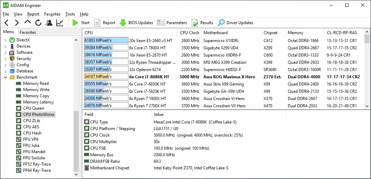This screenshot has width=371, height=179.
Task: Switch to the Favorites tab
Action: coord(28,32)
